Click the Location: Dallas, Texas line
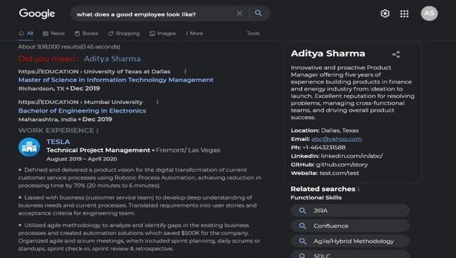Image resolution: width=456 pixels, height=258 pixels. tap(325, 130)
